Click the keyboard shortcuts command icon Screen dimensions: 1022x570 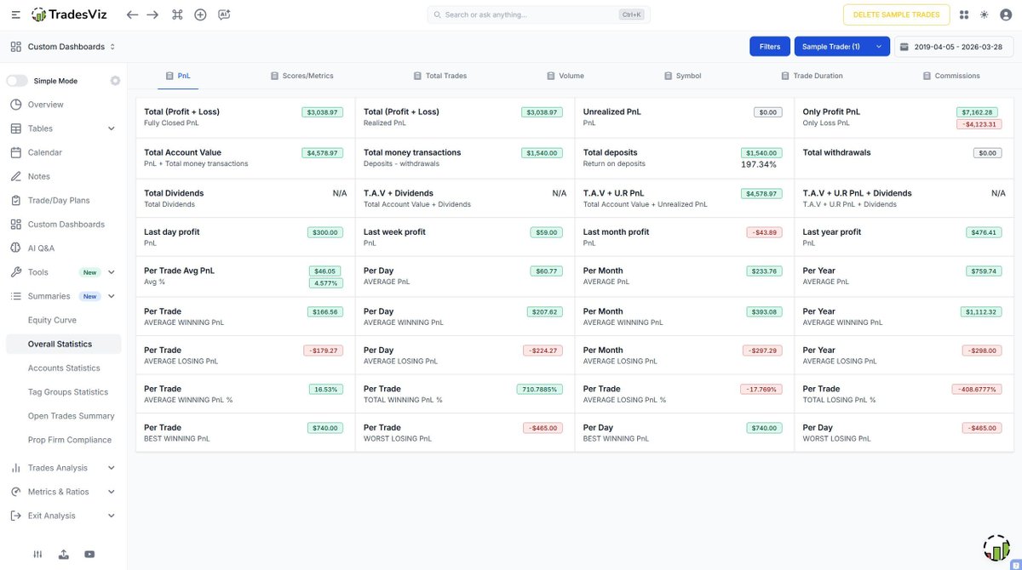177,14
